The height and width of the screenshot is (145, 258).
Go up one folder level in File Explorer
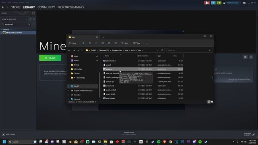82,50
